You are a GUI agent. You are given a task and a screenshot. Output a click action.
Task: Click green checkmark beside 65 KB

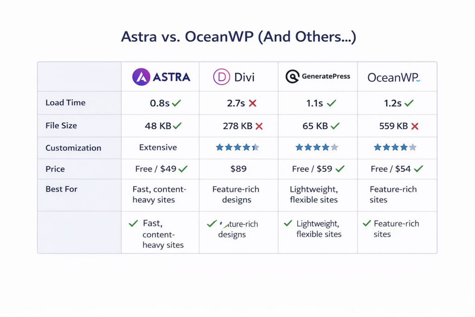tap(335, 126)
